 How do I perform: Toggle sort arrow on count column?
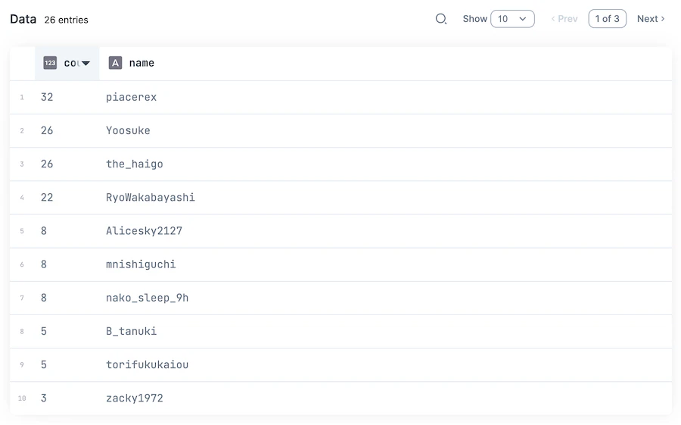click(86, 63)
